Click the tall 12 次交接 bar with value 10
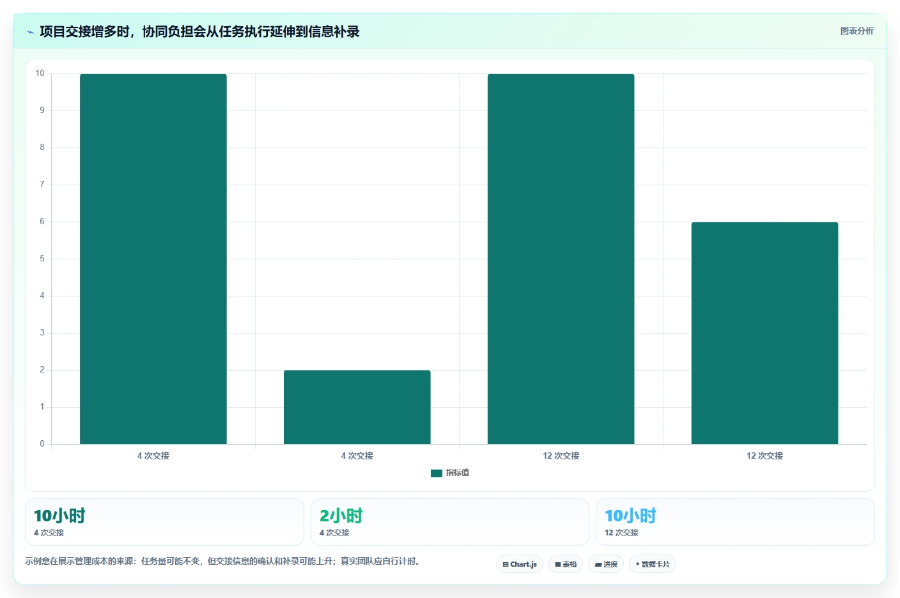Viewport: 900px width, 598px height. pyautogui.click(x=561, y=259)
